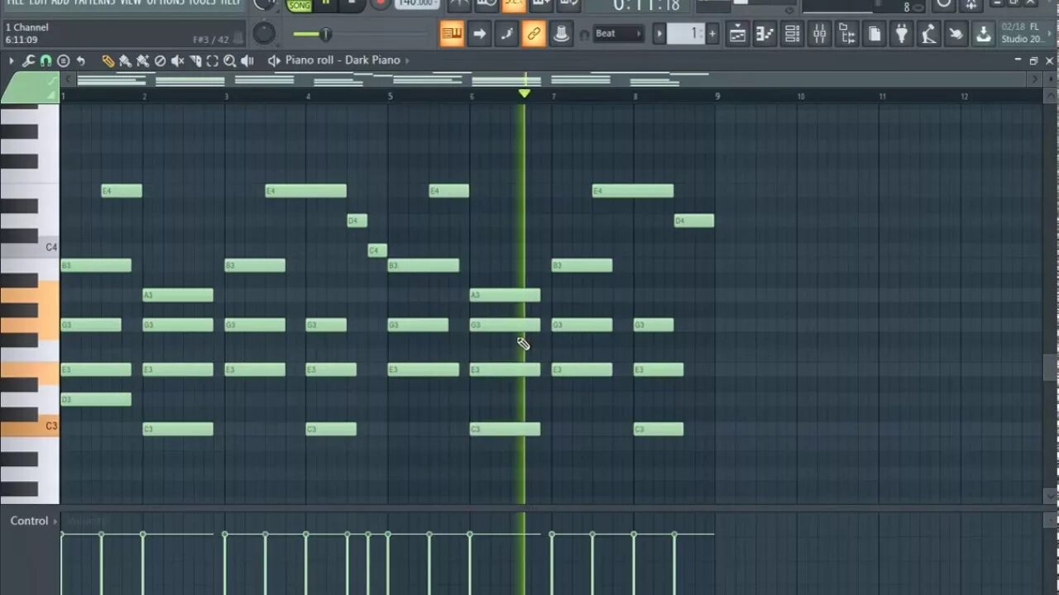Open the FILE menu
The height and width of the screenshot is (595, 1059).
[14, 2]
